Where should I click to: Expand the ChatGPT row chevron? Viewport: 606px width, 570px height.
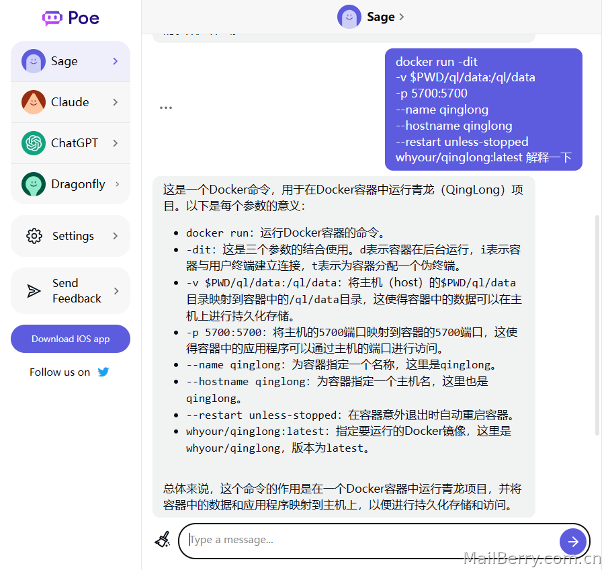pos(115,143)
